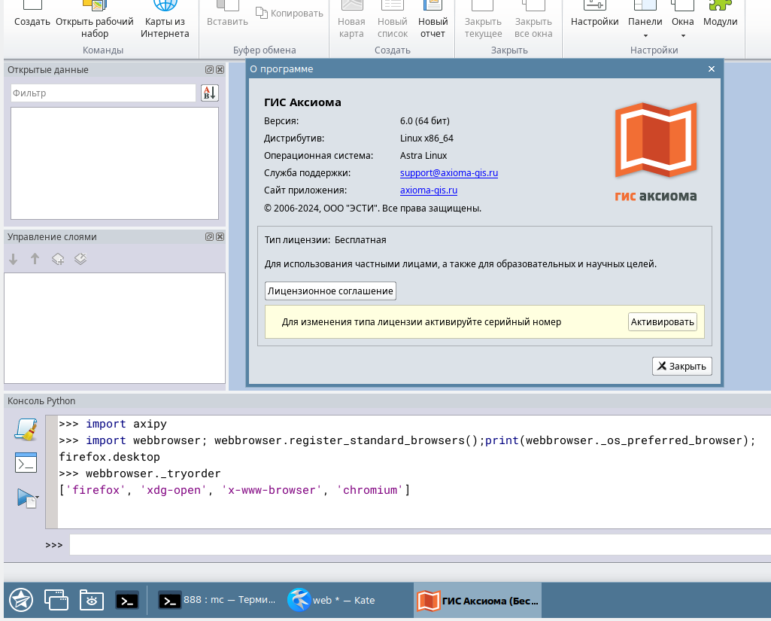Screen dimensions: 771x621
Task: Undock the Открытые данные panel
Action: coord(208,69)
